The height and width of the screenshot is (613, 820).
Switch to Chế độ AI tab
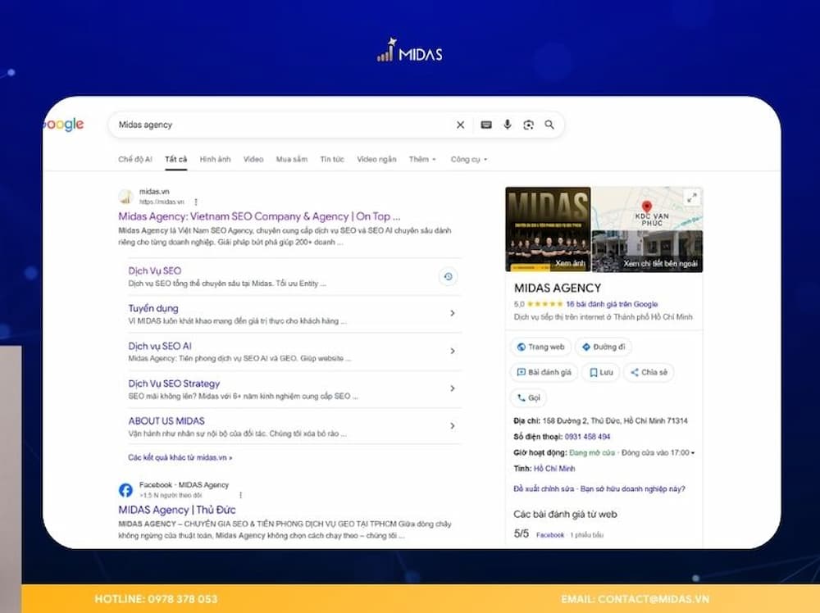pos(135,159)
